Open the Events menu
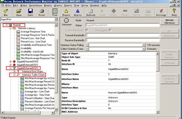Viewport: 182px width, 119px height. (x=48, y=6)
